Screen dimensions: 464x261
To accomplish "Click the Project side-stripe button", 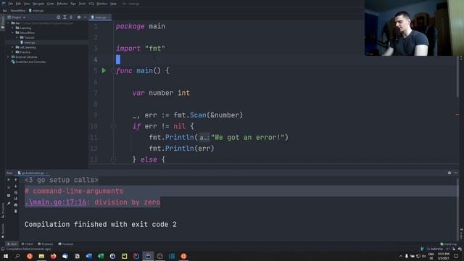I will pos(3,22).
